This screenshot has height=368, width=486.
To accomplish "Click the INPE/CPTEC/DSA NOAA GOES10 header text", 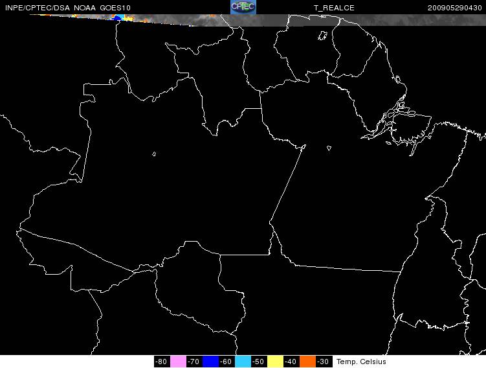I will coord(68,8).
